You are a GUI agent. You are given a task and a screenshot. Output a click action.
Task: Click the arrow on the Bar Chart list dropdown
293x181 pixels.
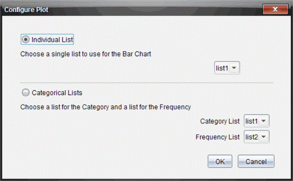point(235,68)
